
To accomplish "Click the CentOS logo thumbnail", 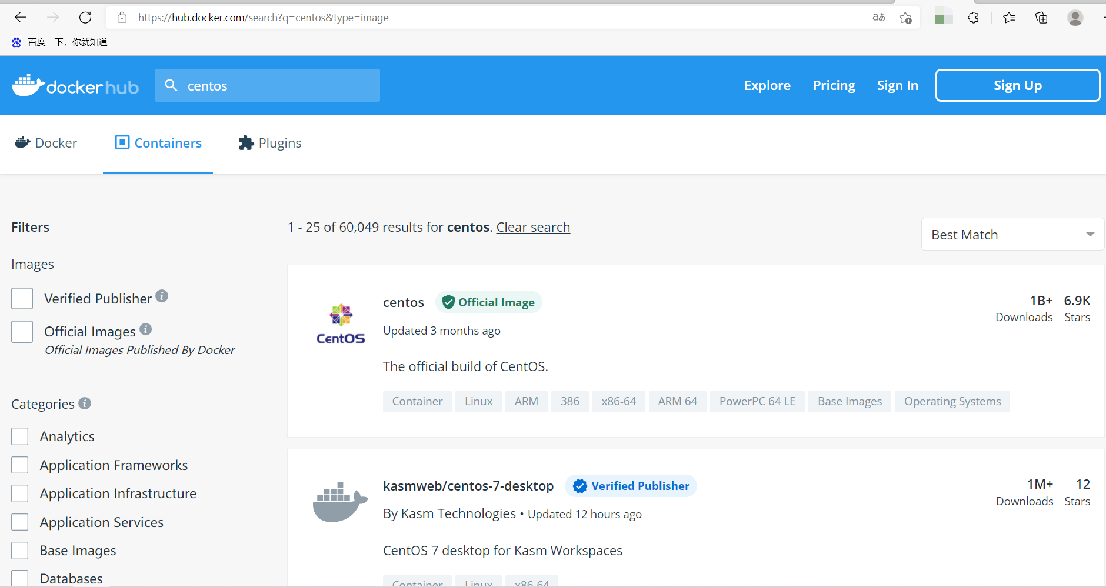I will (x=341, y=323).
